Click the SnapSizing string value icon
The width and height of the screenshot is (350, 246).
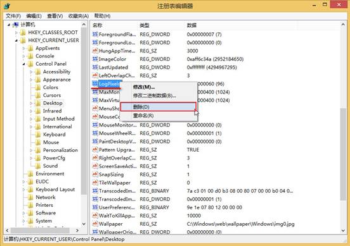click(95, 175)
